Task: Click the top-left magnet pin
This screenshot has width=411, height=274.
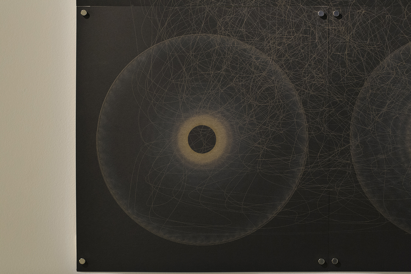Action: pos(84,13)
